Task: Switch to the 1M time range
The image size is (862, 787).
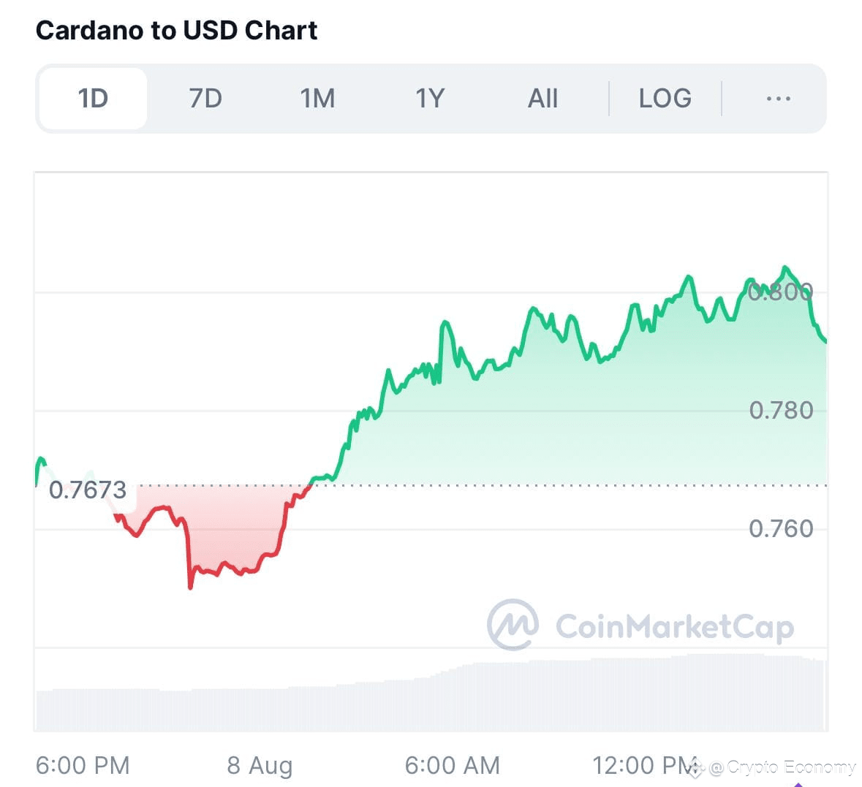Action: click(317, 99)
